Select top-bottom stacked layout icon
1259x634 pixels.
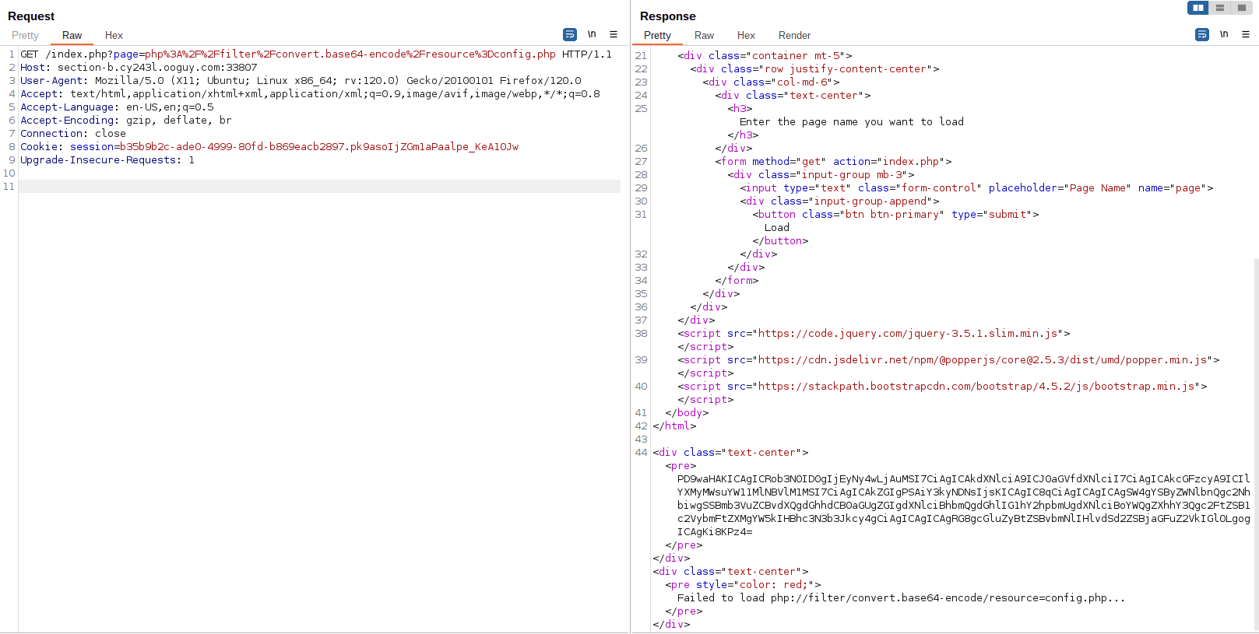click(1220, 8)
